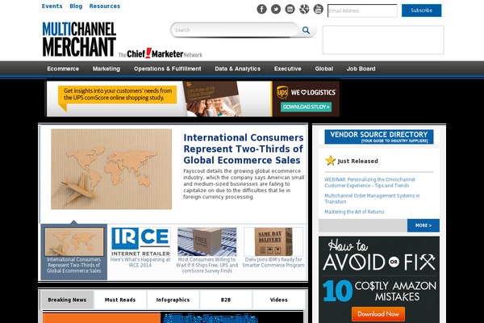The width and height of the screenshot is (484, 323).
Task: Select the free shipping box thumbnail
Action: click(x=207, y=241)
